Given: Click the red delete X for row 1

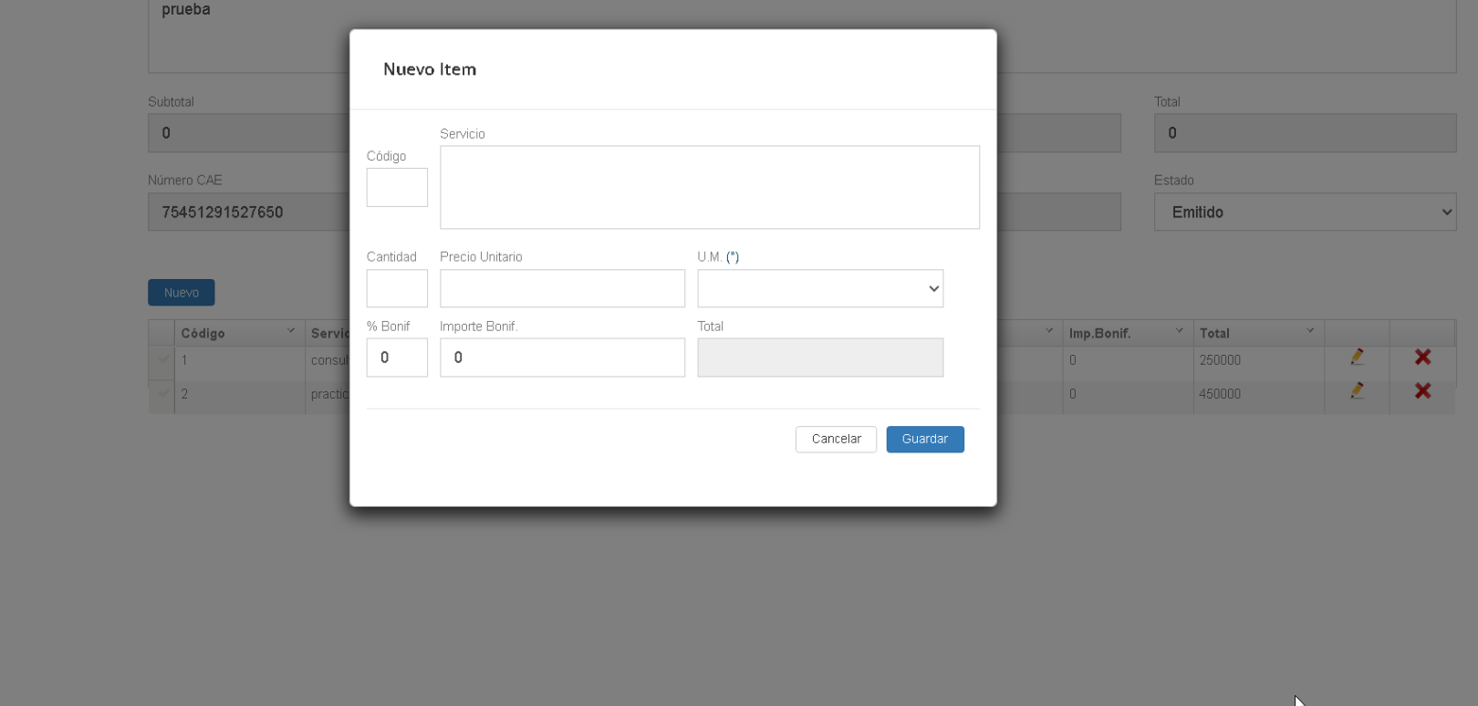Looking at the screenshot, I should (1422, 358).
